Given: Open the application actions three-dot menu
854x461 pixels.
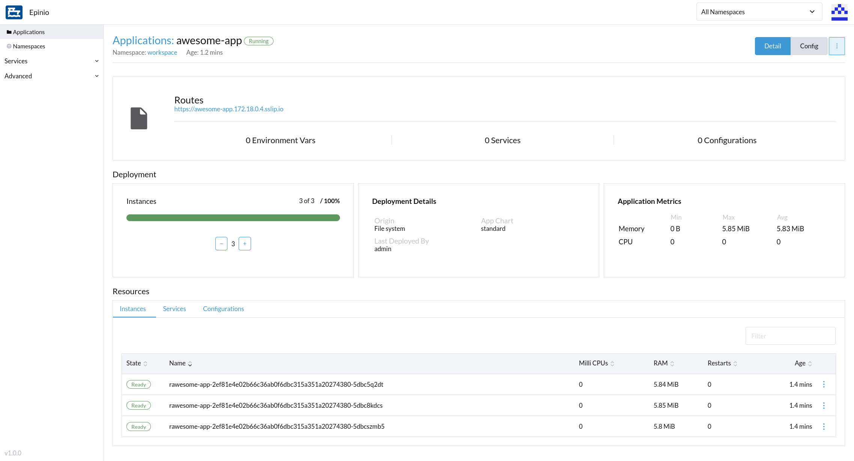Looking at the screenshot, I should click(x=836, y=46).
